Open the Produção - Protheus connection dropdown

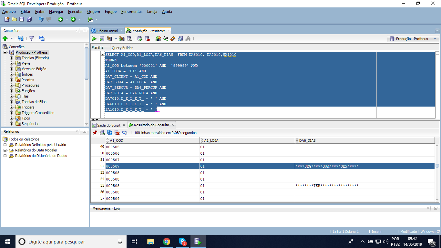(x=413, y=39)
